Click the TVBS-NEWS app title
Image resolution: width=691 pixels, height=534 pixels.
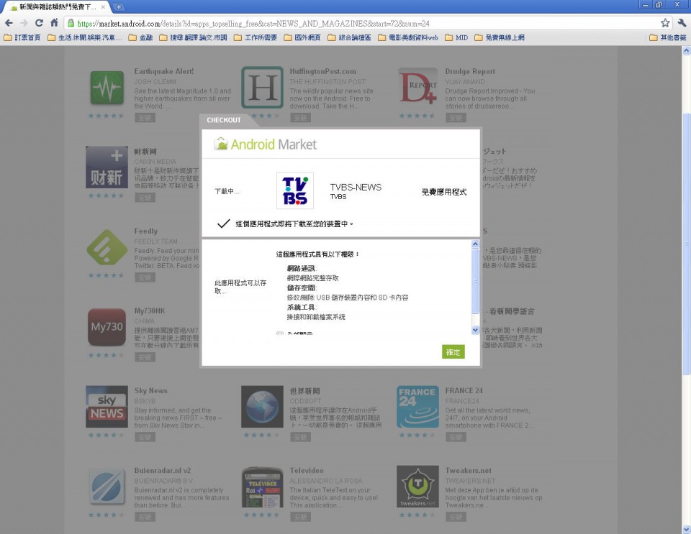tap(356, 187)
